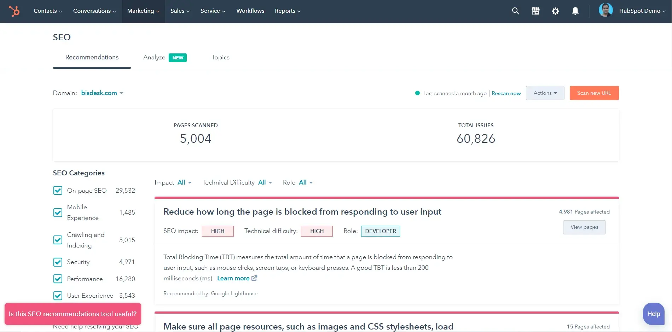This screenshot has height=332, width=672.
Task: Open the Topics tab
Action: coord(220,57)
